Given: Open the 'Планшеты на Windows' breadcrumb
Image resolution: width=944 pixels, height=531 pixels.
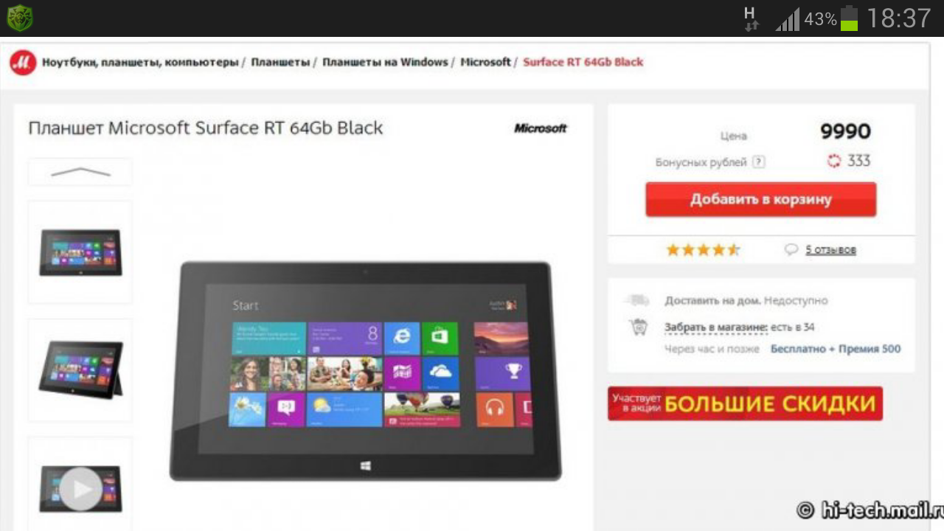Looking at the screenshot, I should pyautogui.click(x=385, y=62).
